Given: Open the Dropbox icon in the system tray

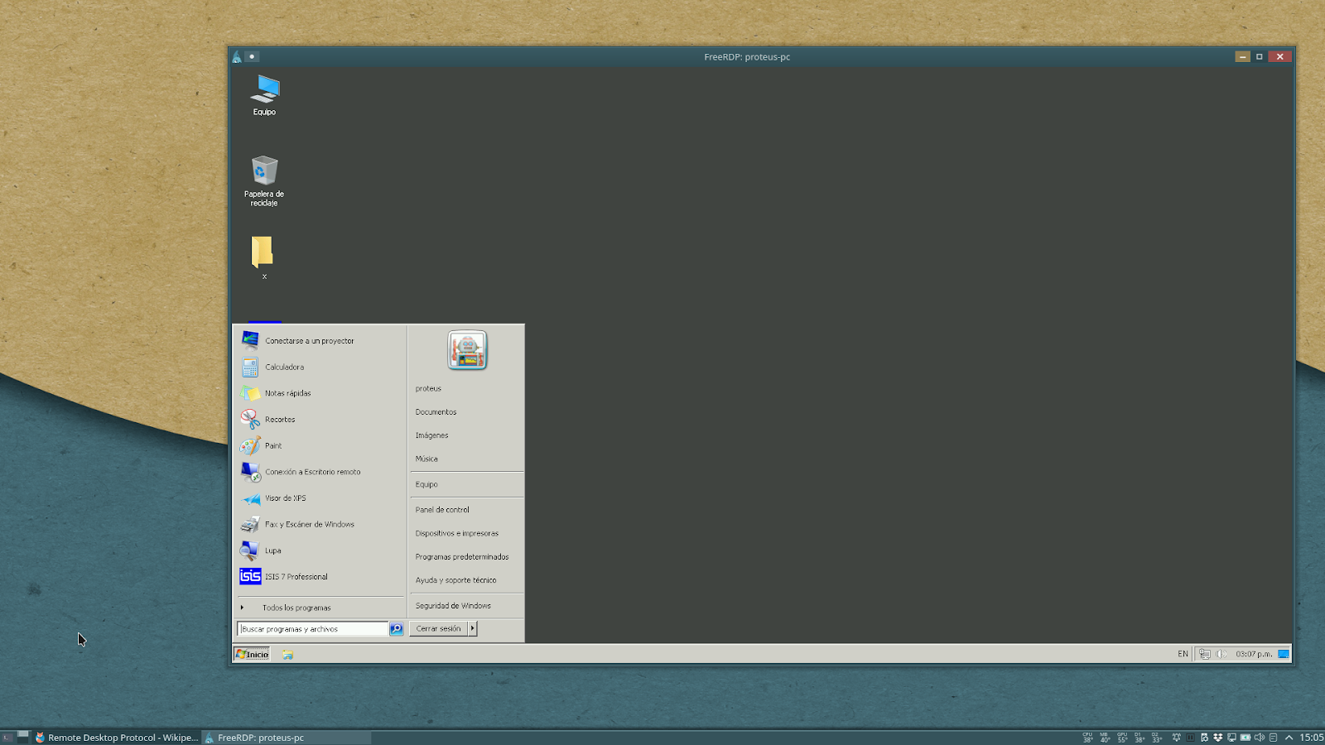Looking at the screenshot, I should tap(1218, 737).
